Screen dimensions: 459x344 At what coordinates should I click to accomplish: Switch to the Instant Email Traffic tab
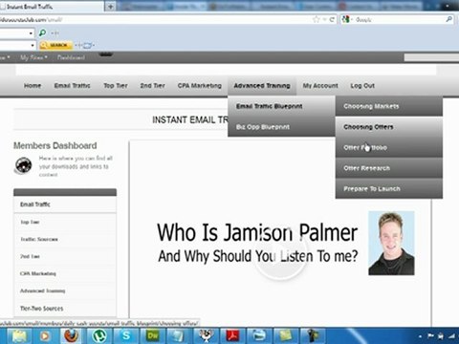[51, 7]
